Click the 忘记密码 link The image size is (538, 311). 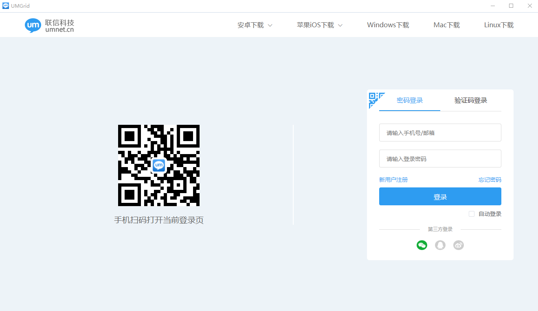[490, 180]
